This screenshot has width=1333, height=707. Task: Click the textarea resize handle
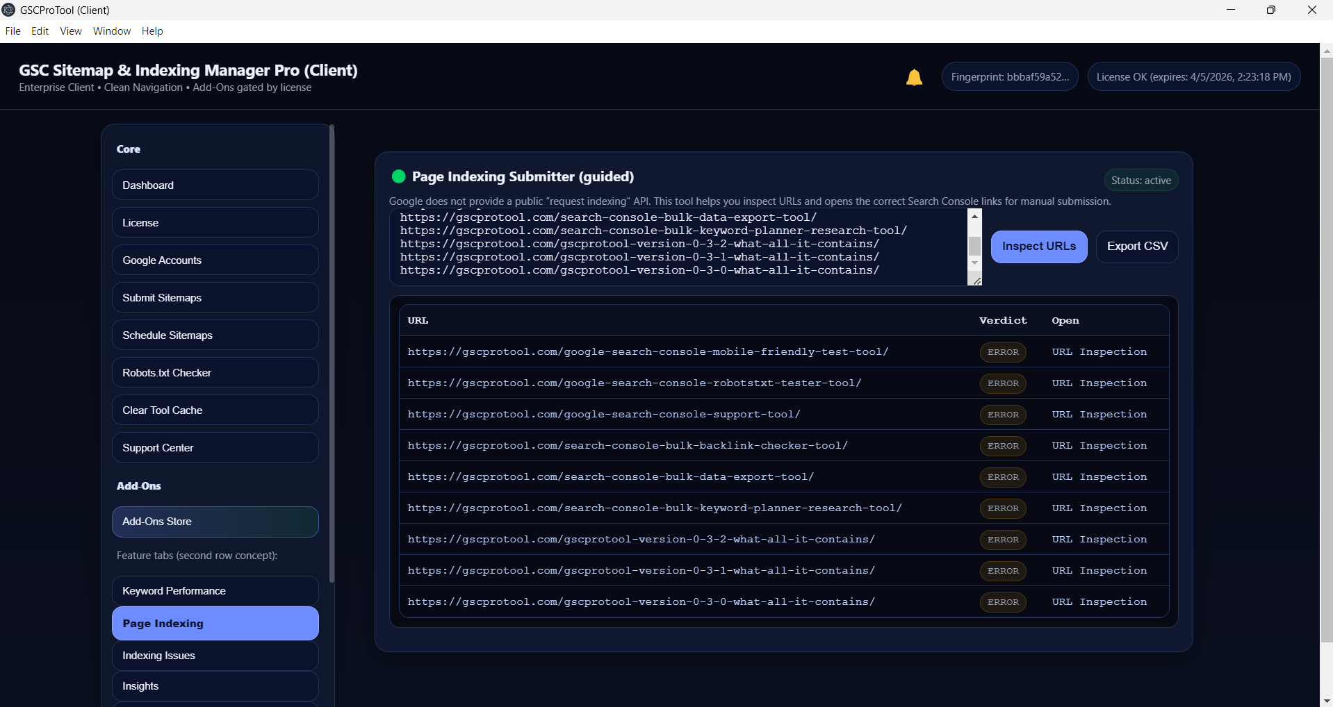(x=976, y=281)
